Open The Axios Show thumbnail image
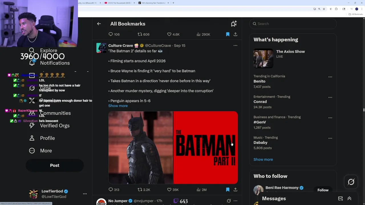 tap(263, 58)
